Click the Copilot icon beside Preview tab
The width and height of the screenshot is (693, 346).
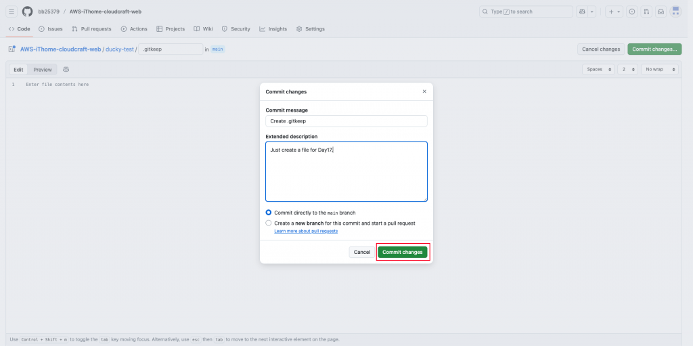(x=66, y=70)
